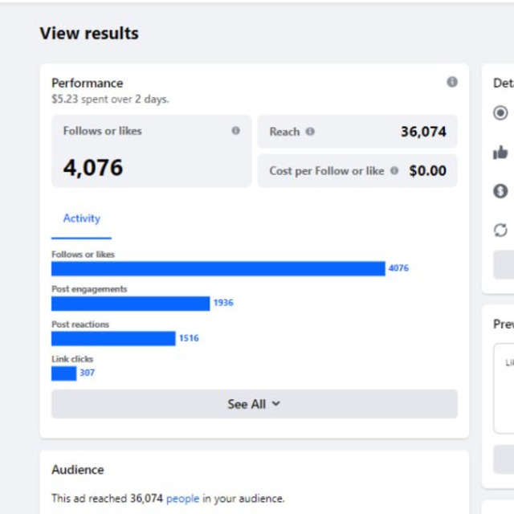The width and height of the screenshot is (514, 514).
Task: Click the Link clicks bar
Action: 64,373
